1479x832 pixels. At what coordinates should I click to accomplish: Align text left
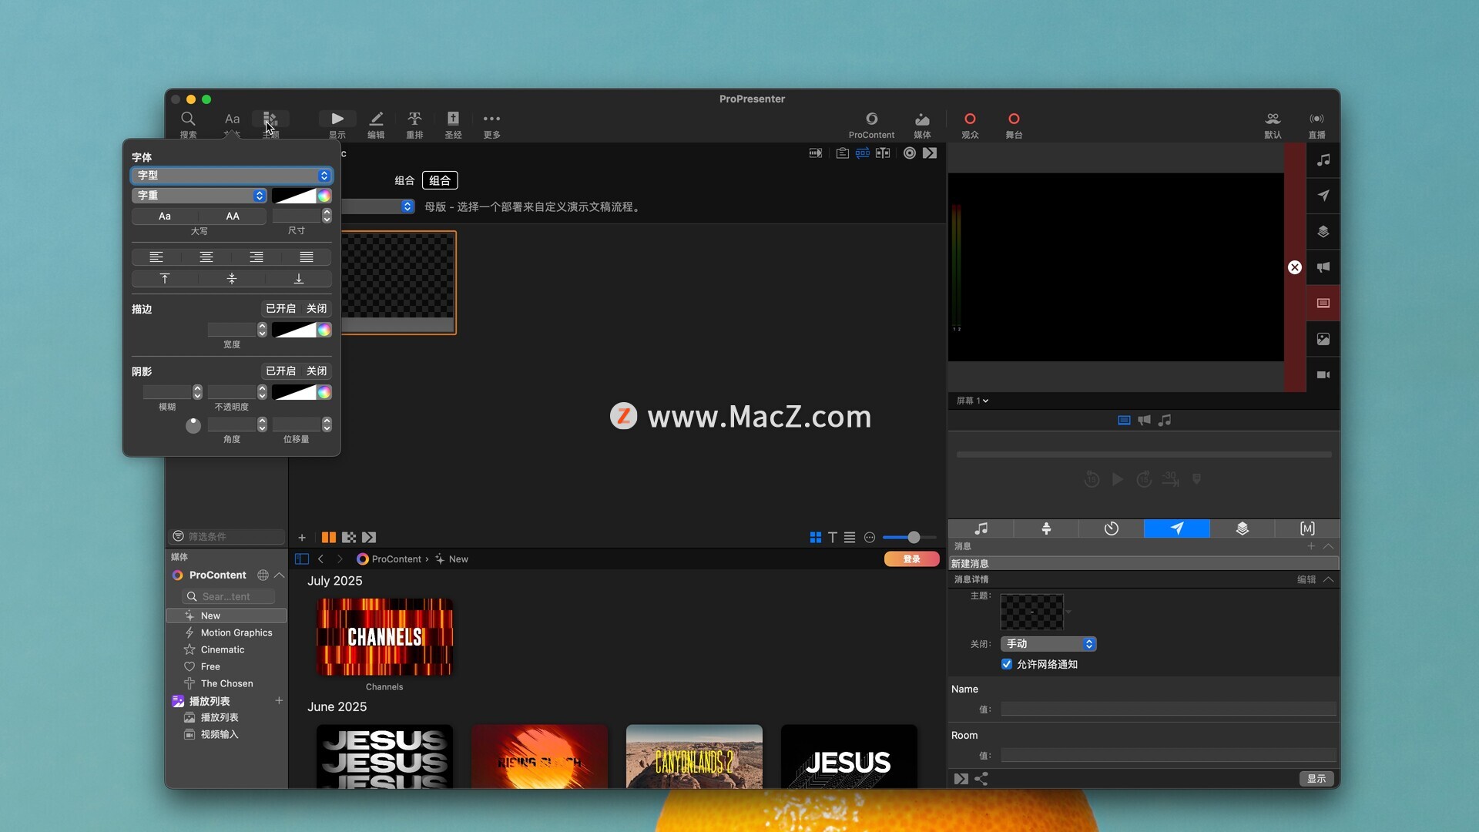(x=156, y=257)
